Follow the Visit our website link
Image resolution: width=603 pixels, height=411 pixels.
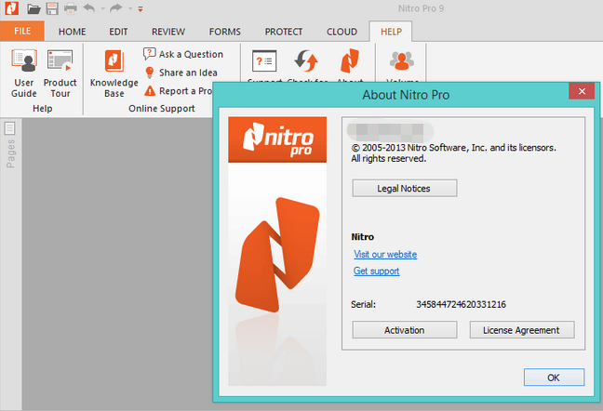(385, 254)
